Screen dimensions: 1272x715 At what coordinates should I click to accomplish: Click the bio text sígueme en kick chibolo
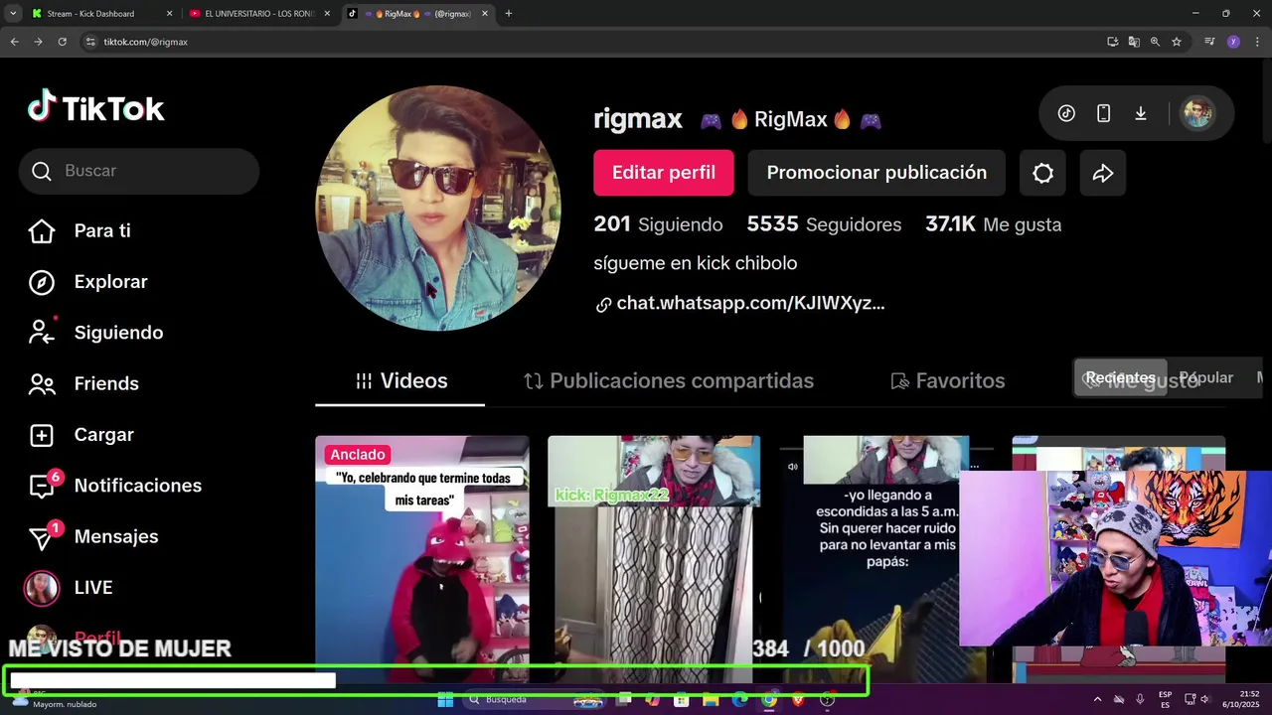[696, 264]
